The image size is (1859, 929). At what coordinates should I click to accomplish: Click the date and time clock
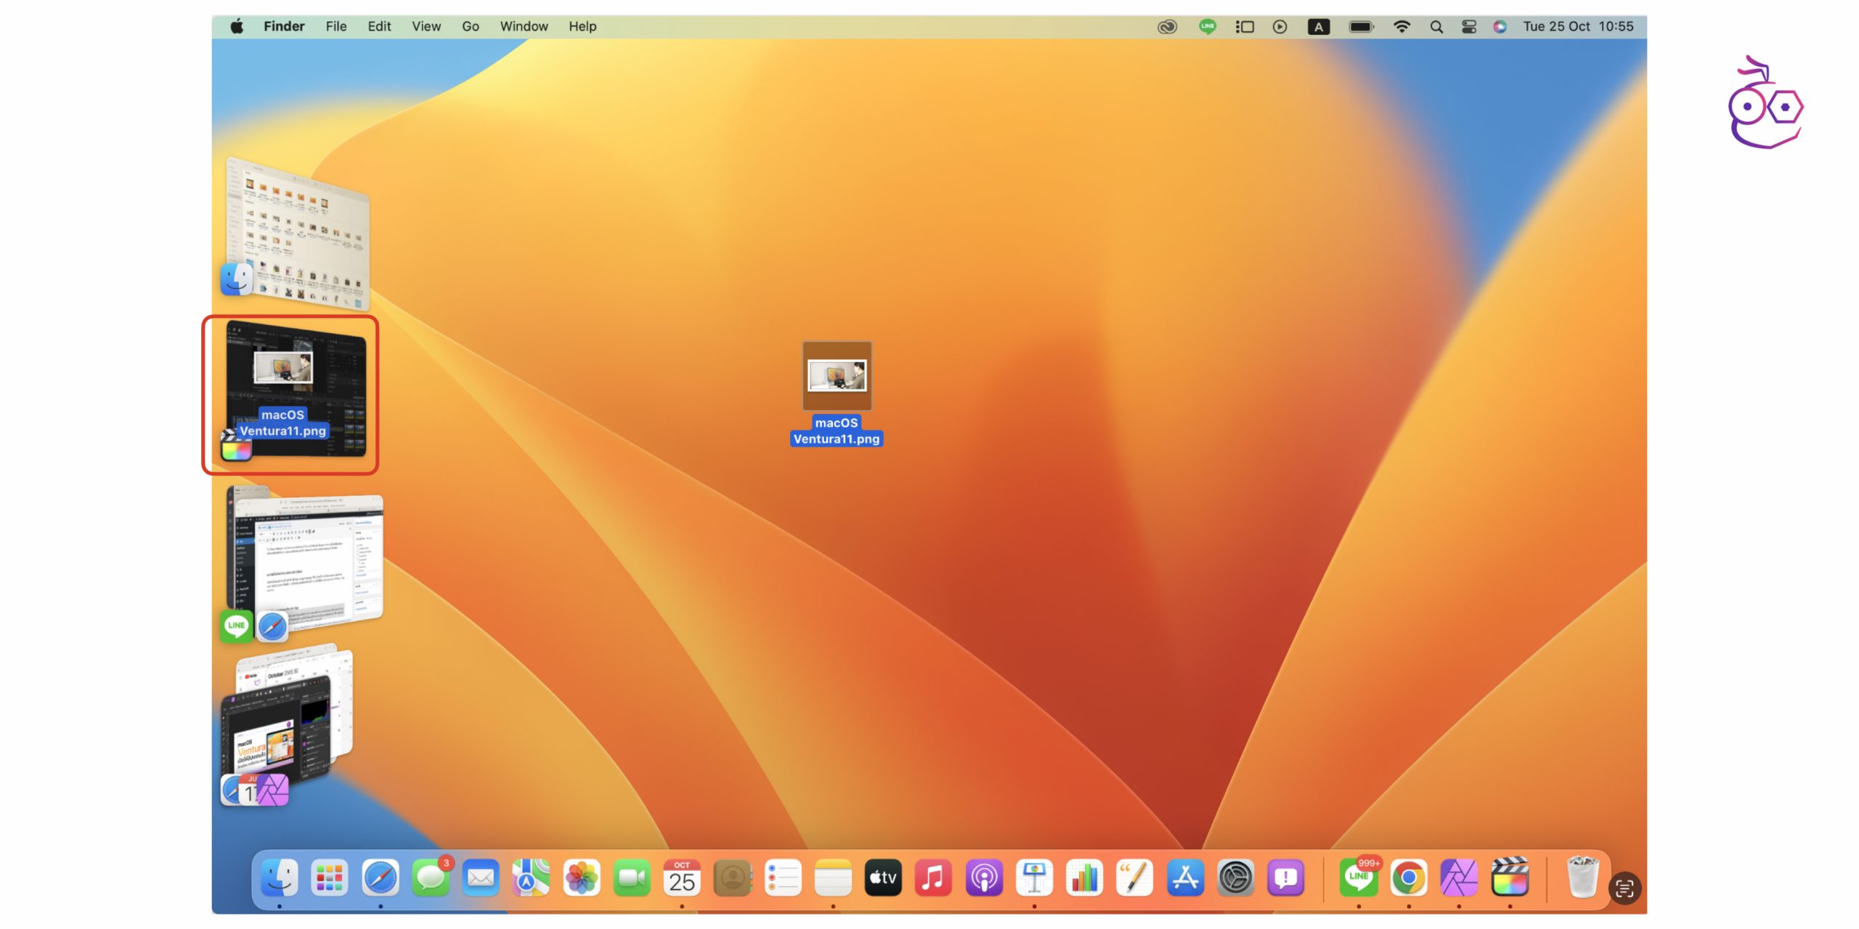pos(1578,27)
